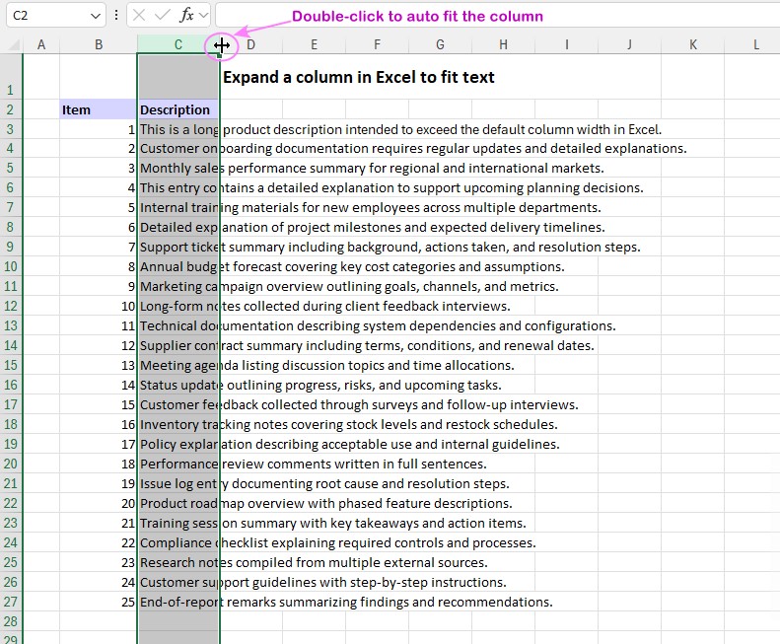
Task: Select 'Performance review comments' cell
Action: pos(178,464)
